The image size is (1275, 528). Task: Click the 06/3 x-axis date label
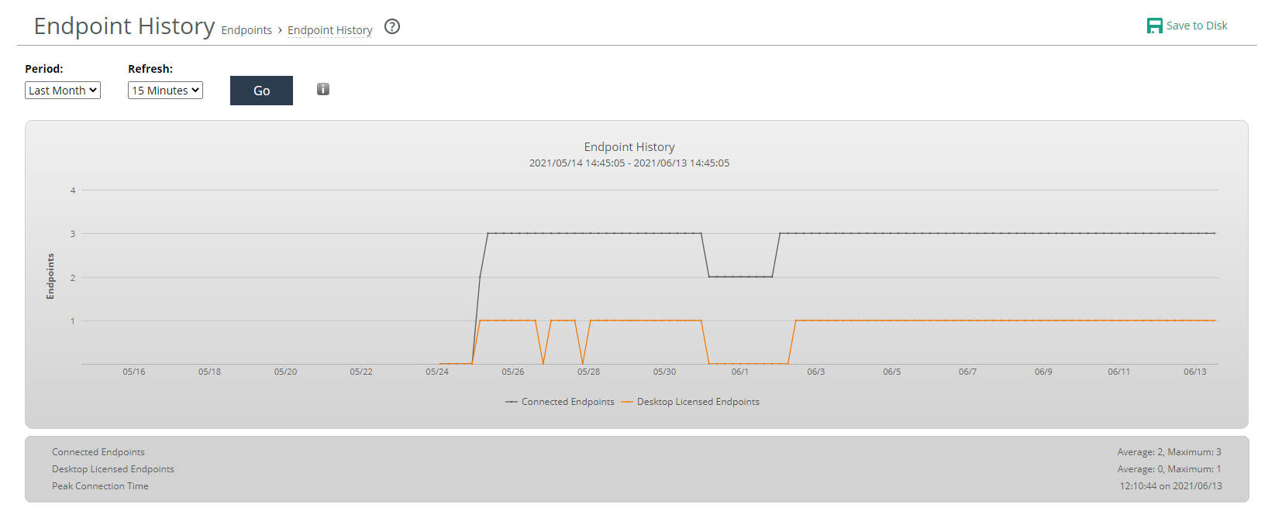click(816, 372)
